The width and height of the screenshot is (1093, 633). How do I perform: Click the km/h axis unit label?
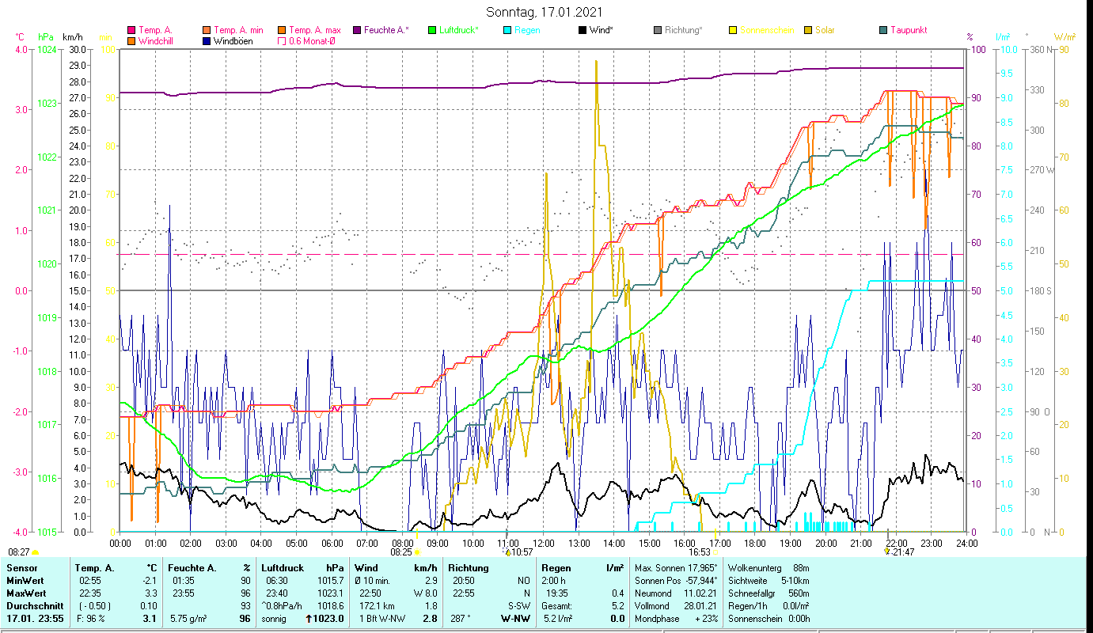pyautogui.click(x=72, y=37)
